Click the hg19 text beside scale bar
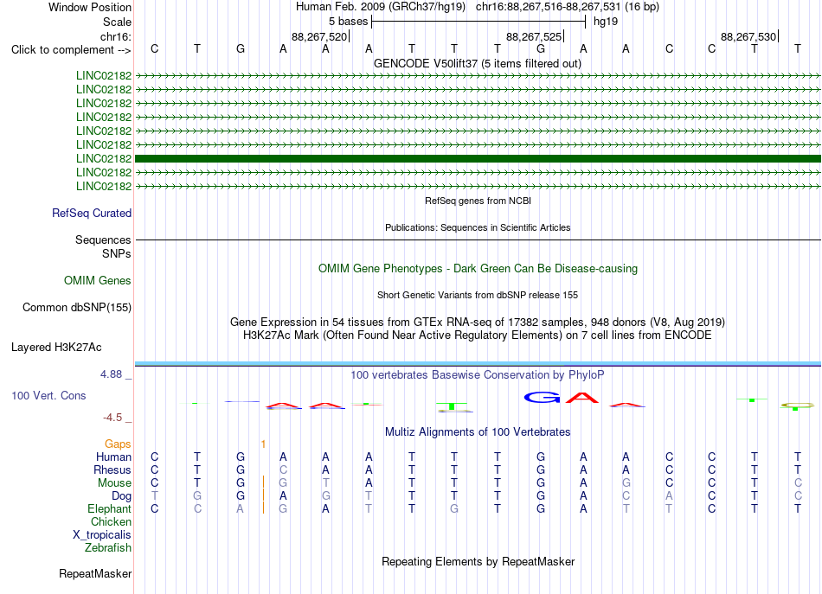Screen dimensions: 822x594 [606, 22]
